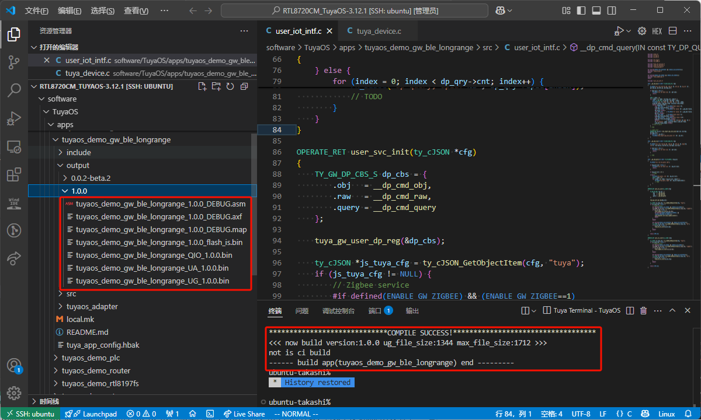Toggle the secondary side bar visibility
Viewport: 701px width, 420px height.
[x=612, y=10]
